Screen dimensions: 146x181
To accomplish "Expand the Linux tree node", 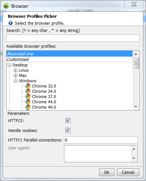I will (x=15, y=70).
